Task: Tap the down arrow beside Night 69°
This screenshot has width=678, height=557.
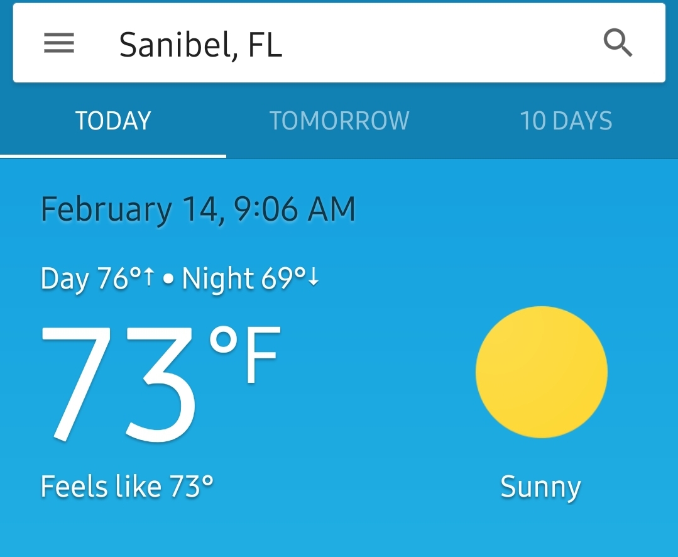Action: 314,277
